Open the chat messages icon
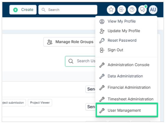 click(x=142, y=10)
